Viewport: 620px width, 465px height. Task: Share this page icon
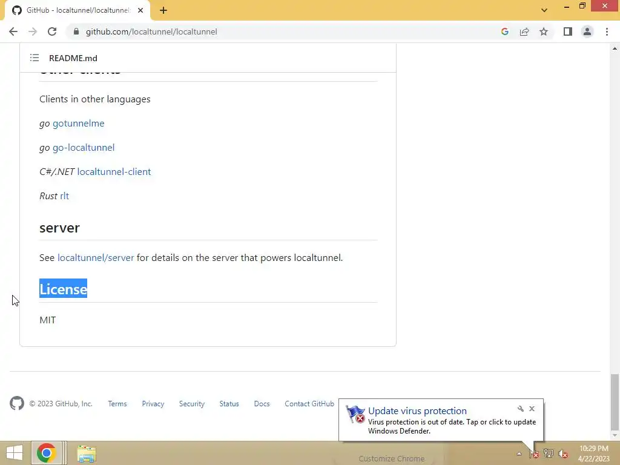pos(524,31)
